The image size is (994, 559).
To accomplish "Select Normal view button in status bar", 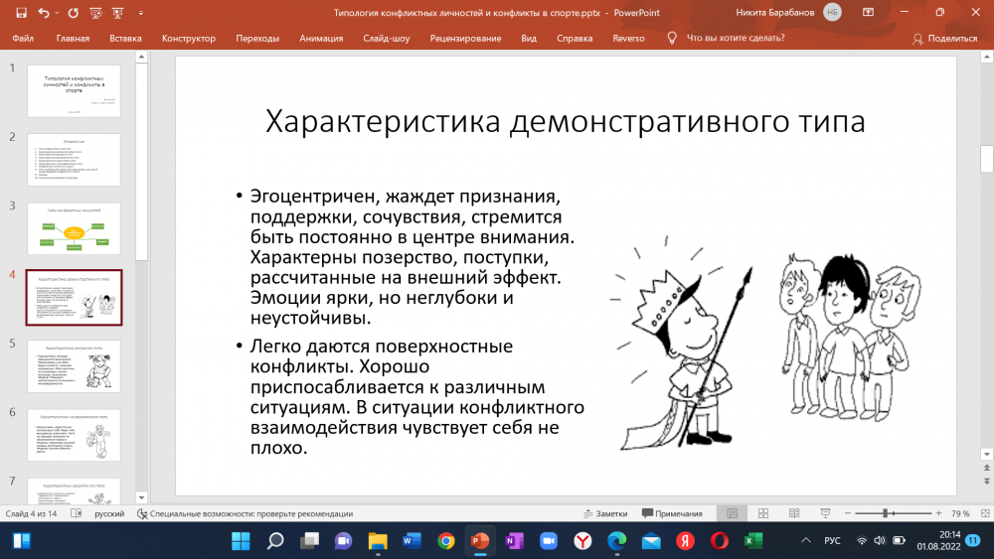I will (x=733, y=513).
